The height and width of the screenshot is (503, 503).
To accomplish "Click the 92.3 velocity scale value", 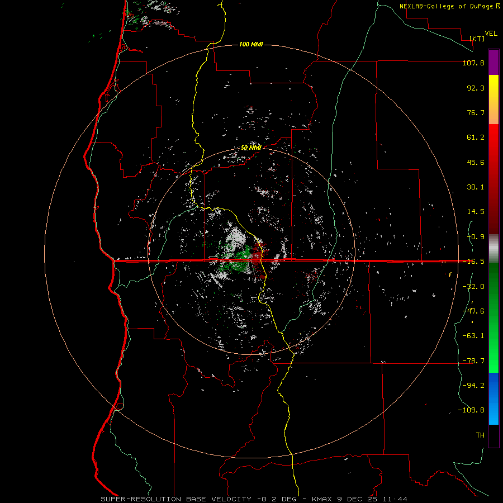I will click(476, 88).
